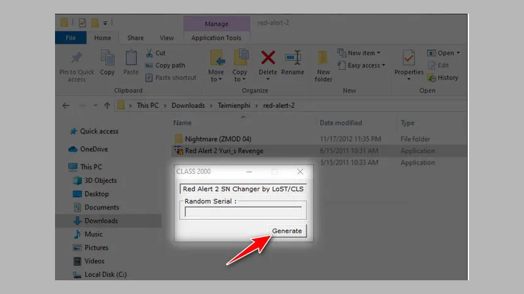This screenshot has width=524, height=294.
Task: Open Properties from the ribbon
Action: pos(409,60)
